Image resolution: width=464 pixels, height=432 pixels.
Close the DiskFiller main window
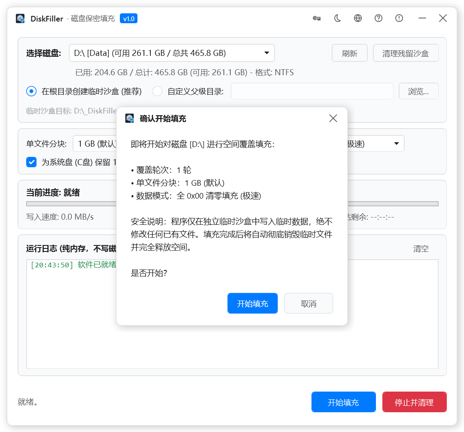pos(443,18)
